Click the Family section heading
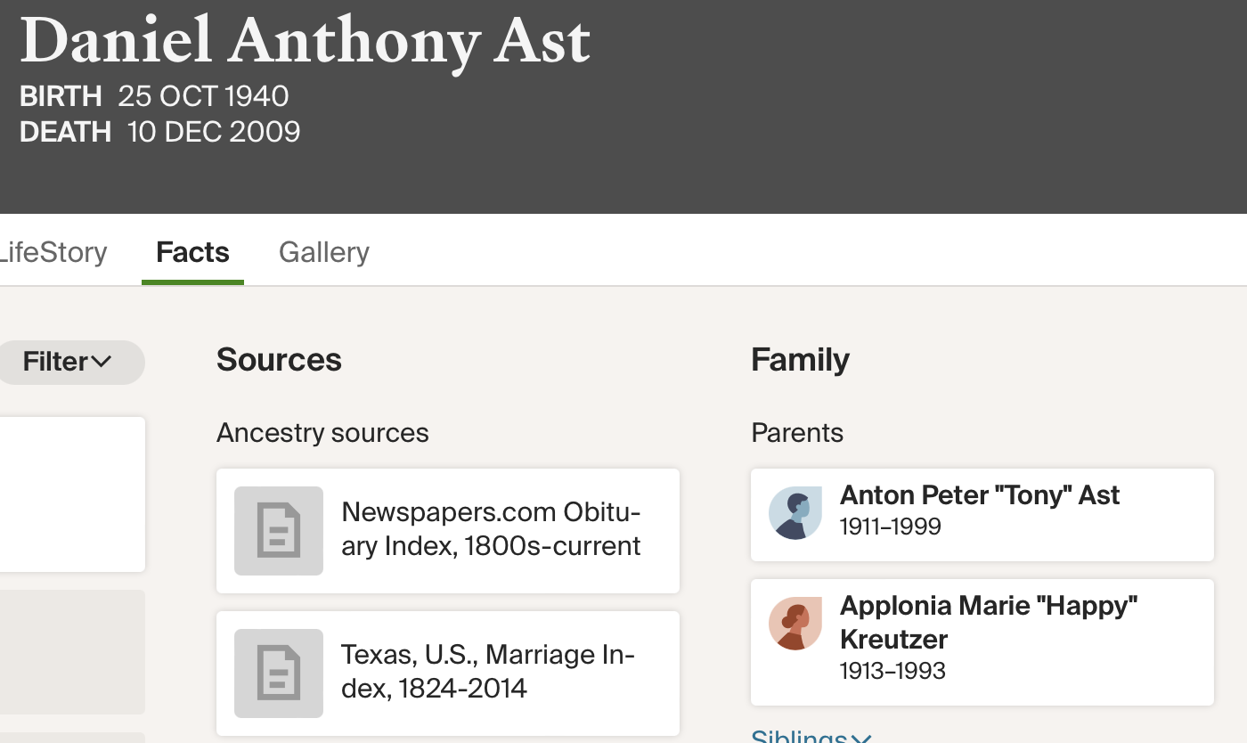 (x=800, y=360)
